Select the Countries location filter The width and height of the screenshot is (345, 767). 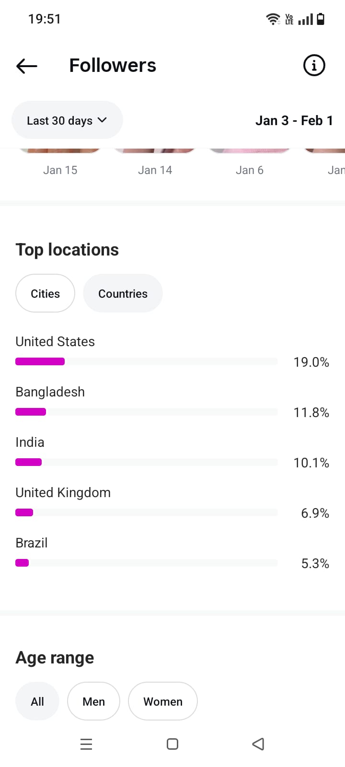[123, 293]
